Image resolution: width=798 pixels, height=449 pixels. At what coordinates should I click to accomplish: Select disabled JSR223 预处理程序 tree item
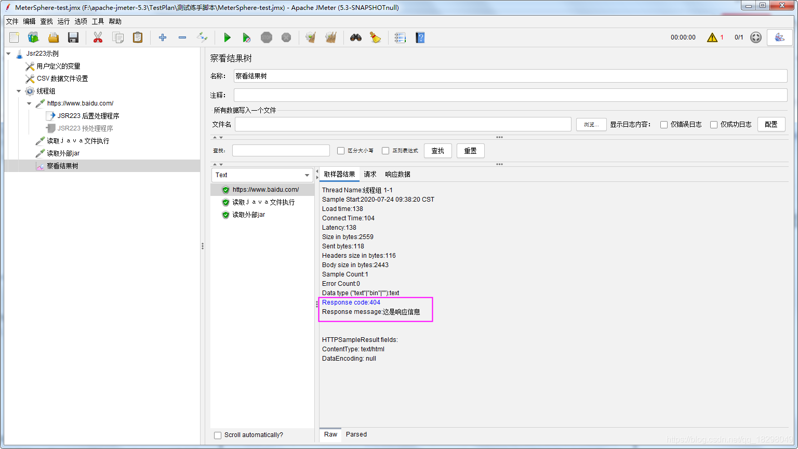click(x=85, y=128)
